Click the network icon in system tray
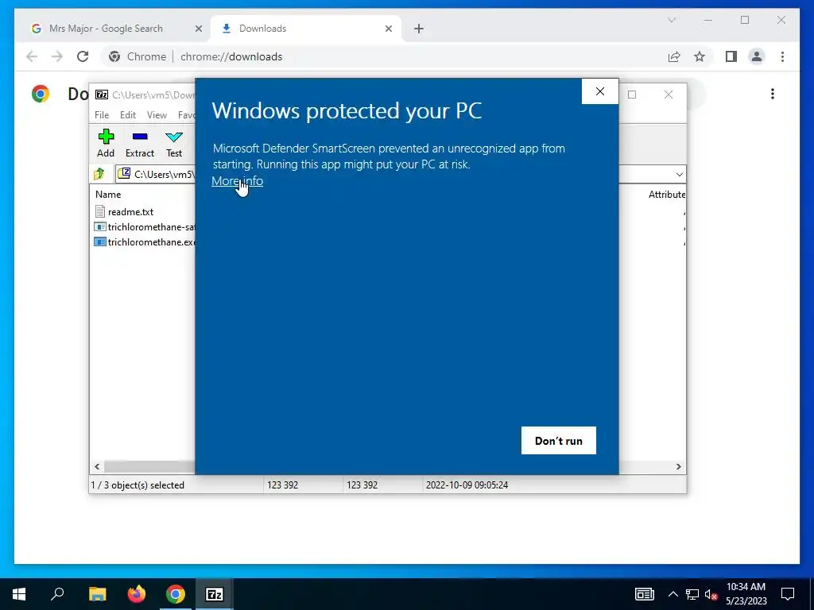This screenshot has height=610, width=814. [x=692, y=594]
